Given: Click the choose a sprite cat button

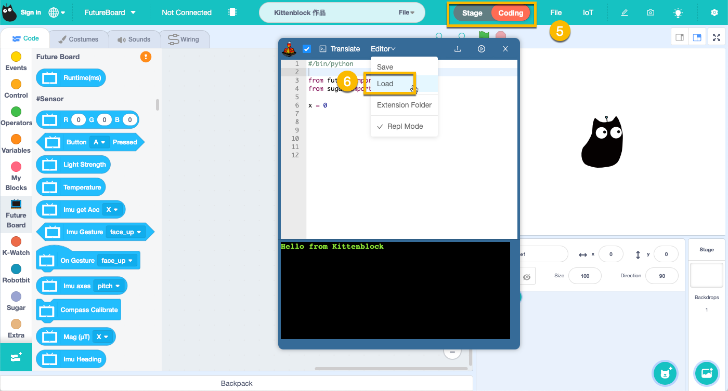Looking at the screenshot, I should 665,373.
